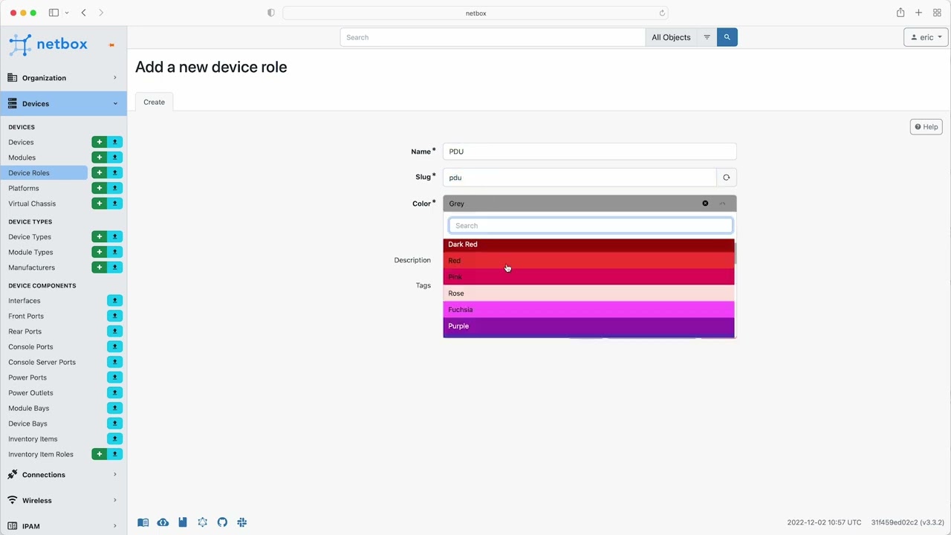Collapse the Devices menu section

tap(63, 103)
